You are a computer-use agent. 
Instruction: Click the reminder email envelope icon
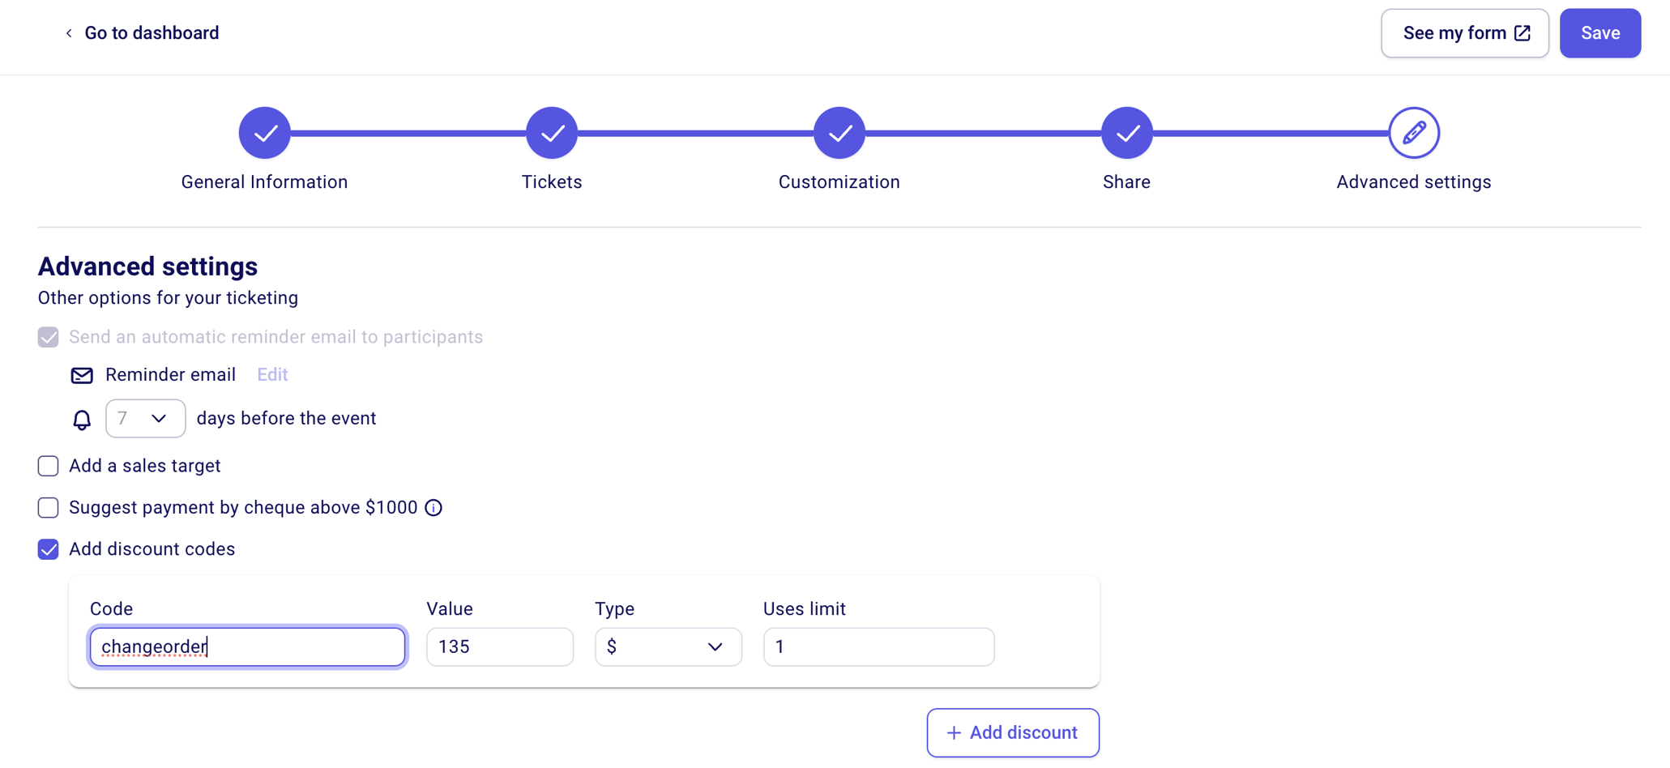pos(81,375)
